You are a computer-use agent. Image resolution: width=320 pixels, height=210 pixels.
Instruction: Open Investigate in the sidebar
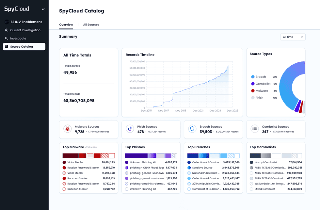(x=24, y=38)
